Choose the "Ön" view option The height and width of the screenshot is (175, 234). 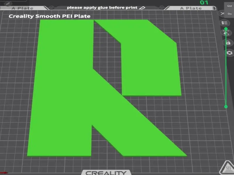[230, 14]
